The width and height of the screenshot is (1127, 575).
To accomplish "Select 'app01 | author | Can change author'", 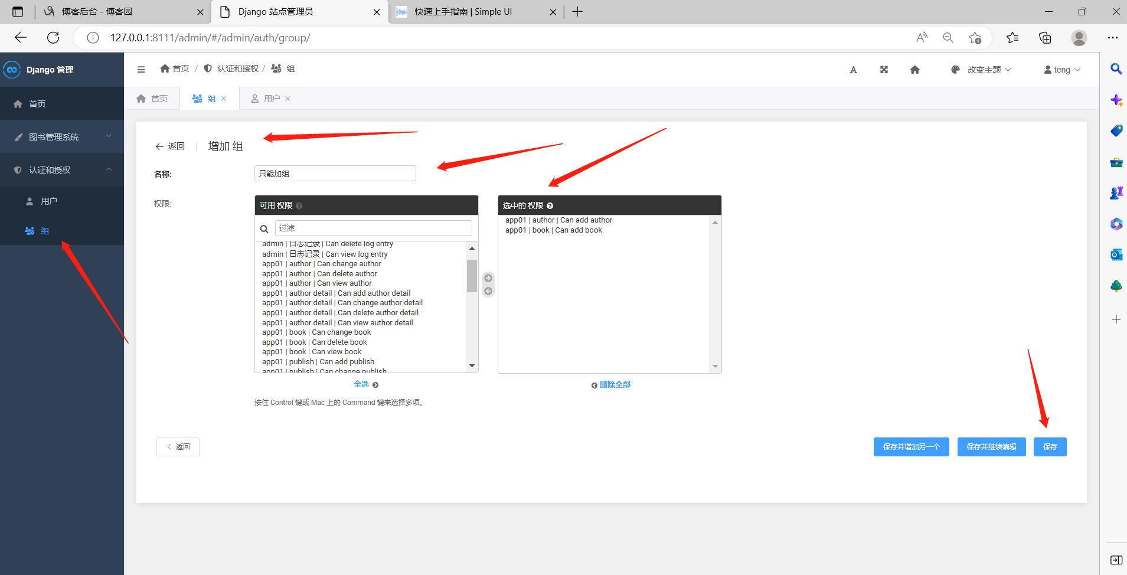I will tap(322, 264).
